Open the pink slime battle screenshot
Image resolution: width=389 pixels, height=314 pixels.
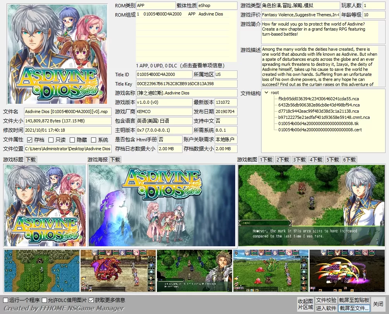tap(271, 271)
